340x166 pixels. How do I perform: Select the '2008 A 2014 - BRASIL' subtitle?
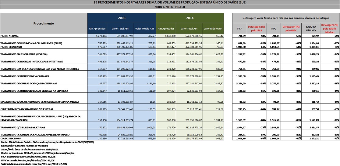pos(170,7)
